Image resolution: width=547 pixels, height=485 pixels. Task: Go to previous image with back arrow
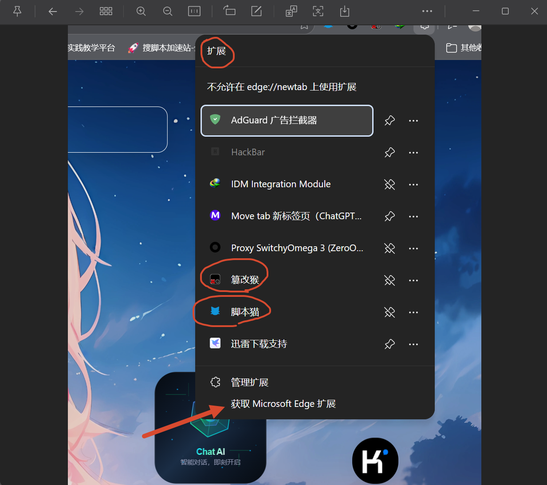tap(53, 11)
